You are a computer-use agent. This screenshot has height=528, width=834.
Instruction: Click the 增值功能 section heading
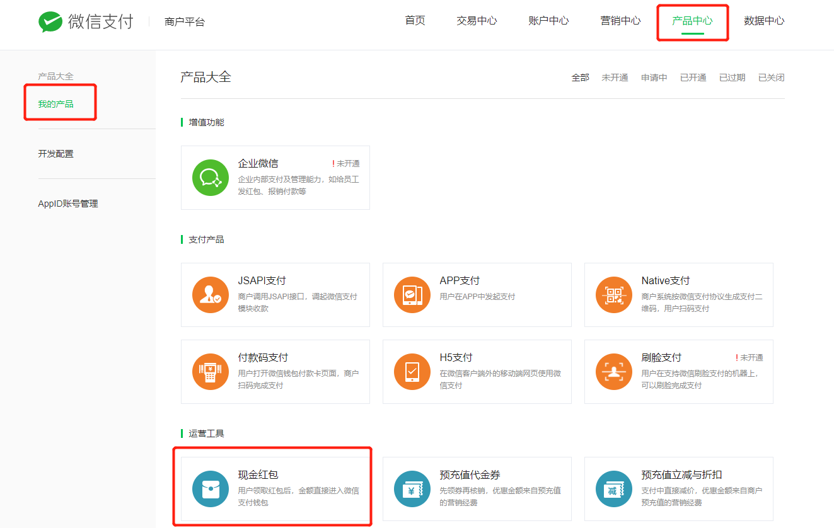click(206, 122)
